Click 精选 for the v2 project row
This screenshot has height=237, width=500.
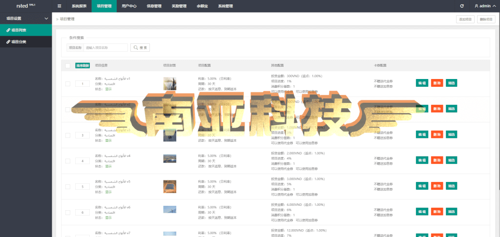point(452,109)
